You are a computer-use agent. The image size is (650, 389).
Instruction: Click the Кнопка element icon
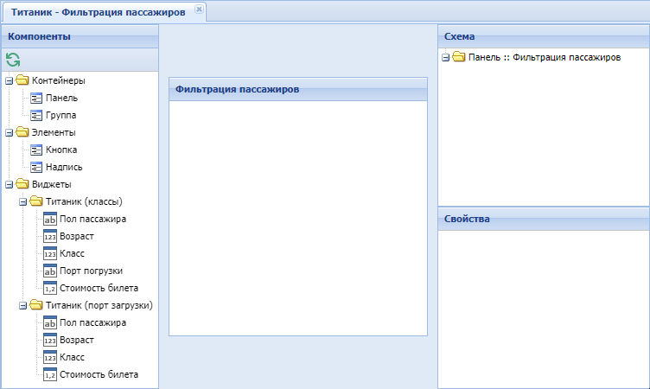point(36,150)
